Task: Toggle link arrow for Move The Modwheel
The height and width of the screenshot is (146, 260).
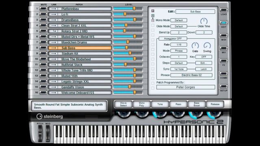Action: tap(53, 59)
